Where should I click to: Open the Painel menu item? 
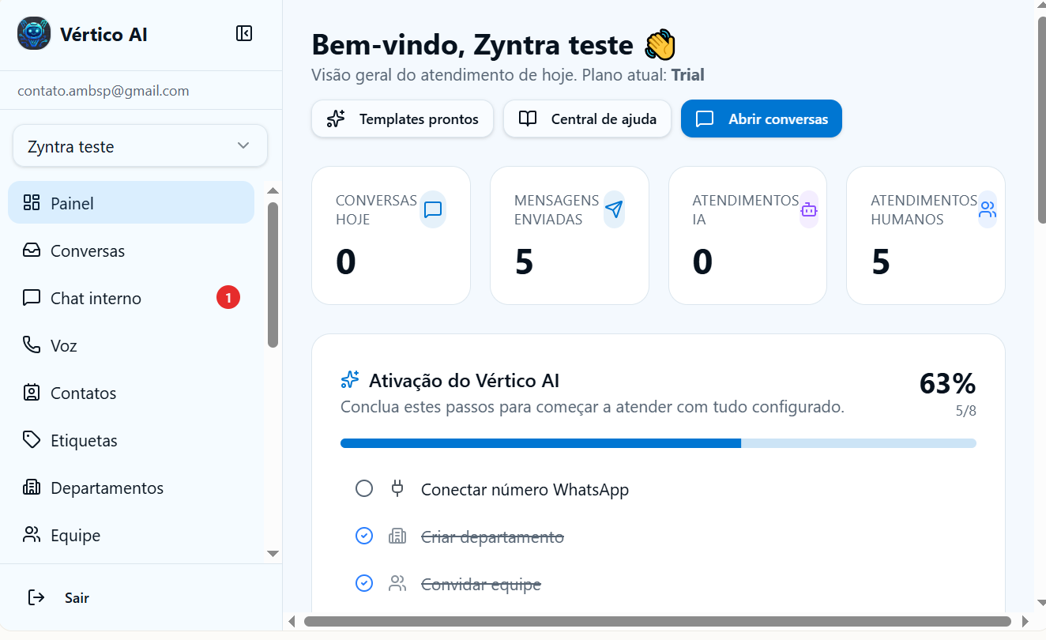[x=131, y=203]
